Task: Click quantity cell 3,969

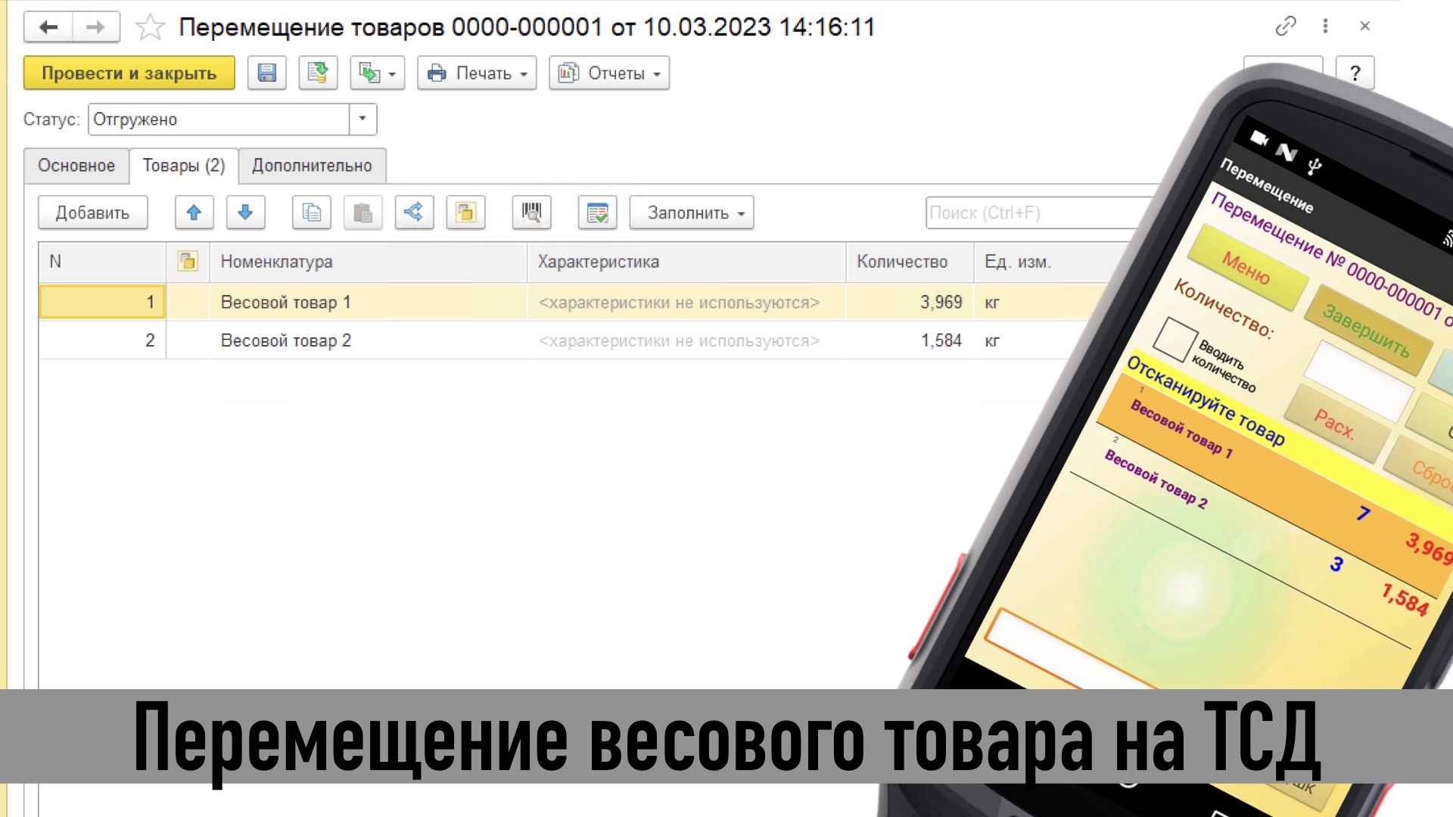Action: [x=909, y=303]
